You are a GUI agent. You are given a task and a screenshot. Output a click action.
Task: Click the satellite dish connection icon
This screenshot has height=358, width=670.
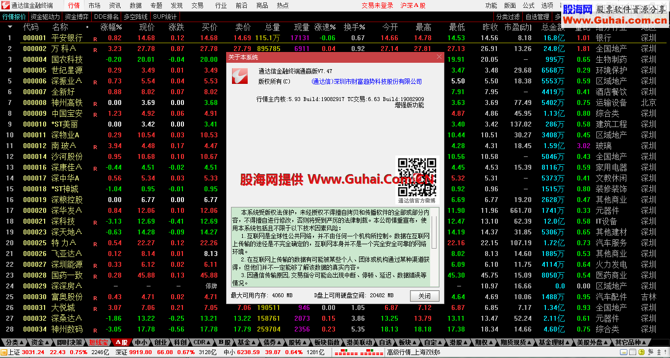(x=650, y=352)
